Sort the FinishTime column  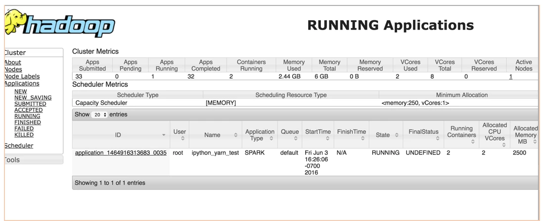[x=363, y=139]
